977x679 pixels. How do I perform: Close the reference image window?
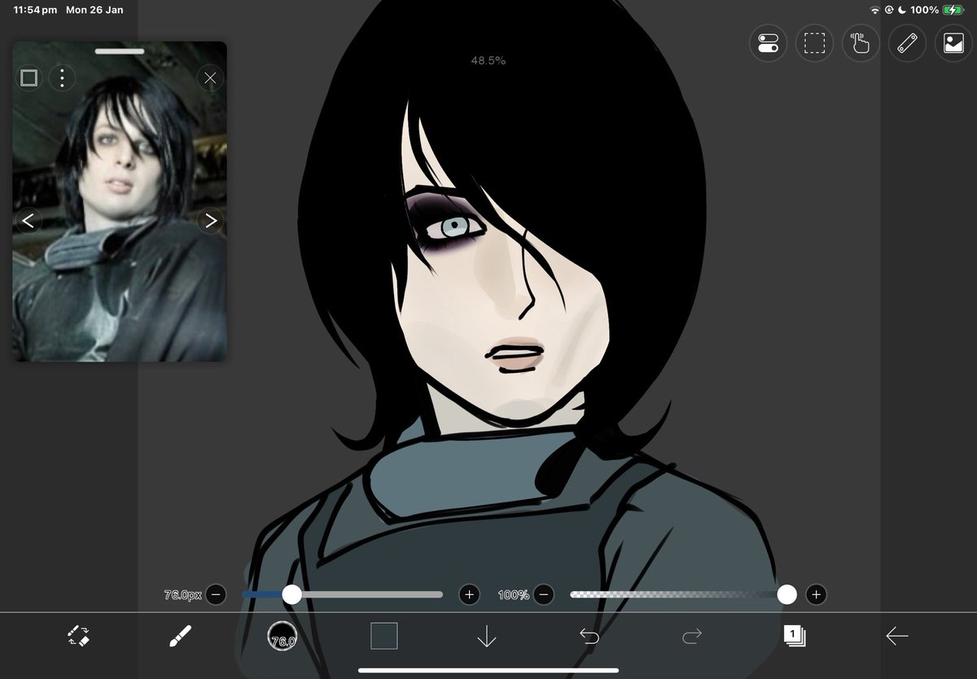pos(210,77)
